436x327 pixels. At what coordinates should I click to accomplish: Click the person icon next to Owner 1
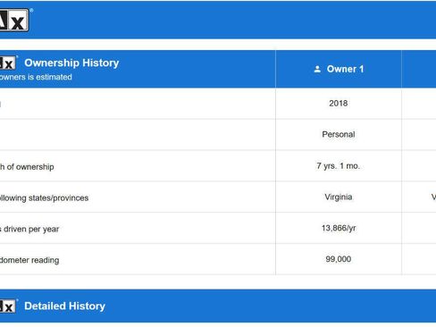click(x=317, y=69)
